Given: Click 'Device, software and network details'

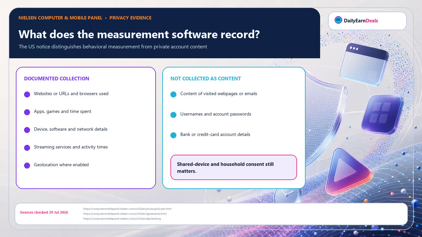Looking at the screenshot, I should click(x=71, y=129).
